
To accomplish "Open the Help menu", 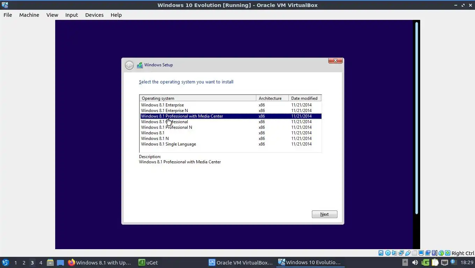I will [x=116, y=15].
